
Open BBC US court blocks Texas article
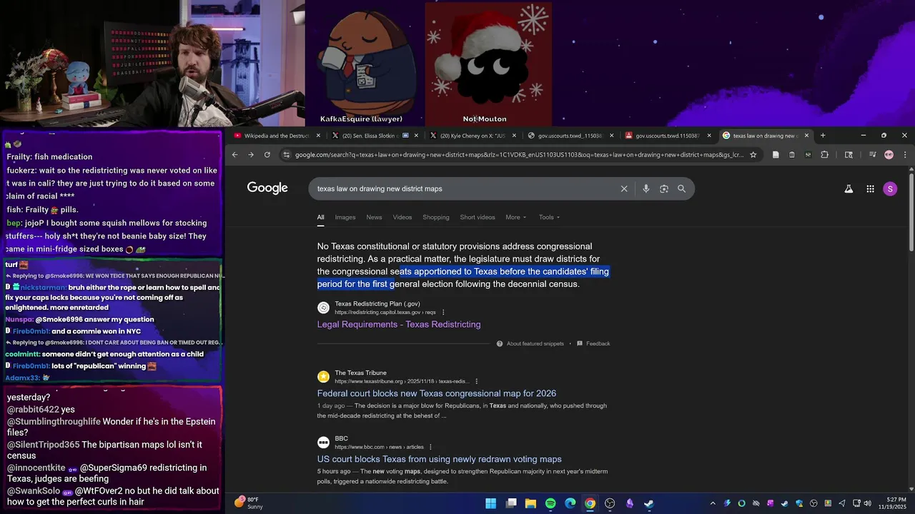click(x=440, y=459)
